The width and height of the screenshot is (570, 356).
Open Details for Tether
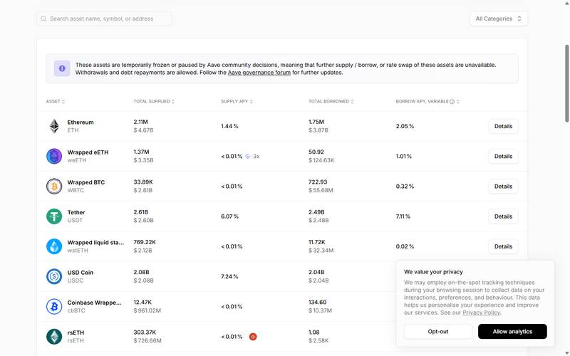(x=503, y=216)
